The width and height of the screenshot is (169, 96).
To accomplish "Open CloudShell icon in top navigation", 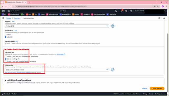I will (x=116, y=11).
